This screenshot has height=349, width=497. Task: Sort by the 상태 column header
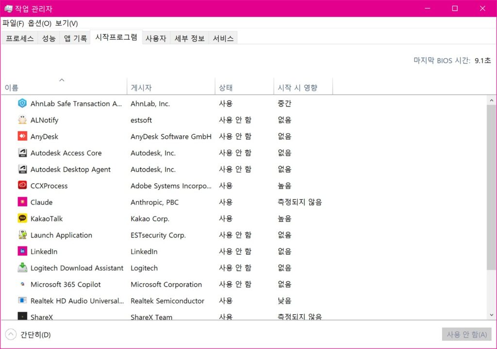click(x=245, y=86)
